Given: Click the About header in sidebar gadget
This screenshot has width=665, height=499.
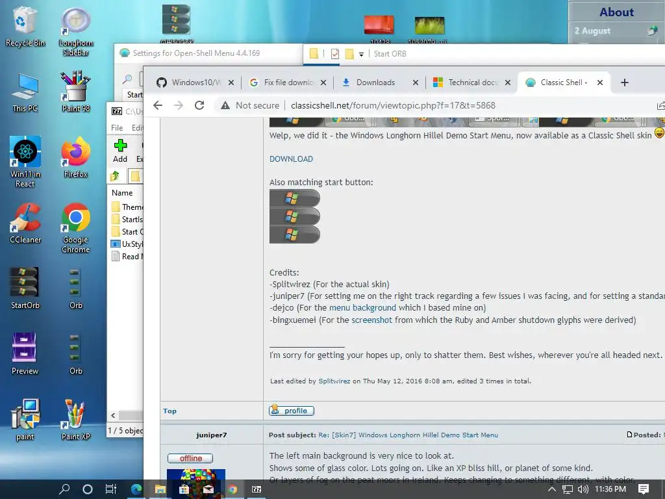Looking at the screenshot, I should [616, 12].
